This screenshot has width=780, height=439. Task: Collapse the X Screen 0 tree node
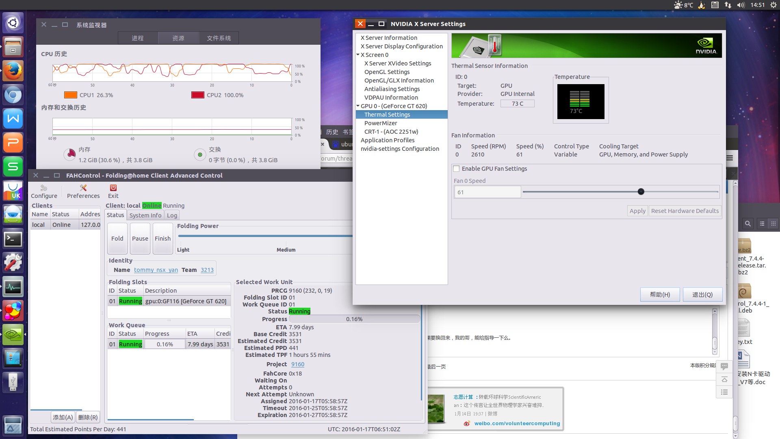pyautogui.click(x=358, y=54)
